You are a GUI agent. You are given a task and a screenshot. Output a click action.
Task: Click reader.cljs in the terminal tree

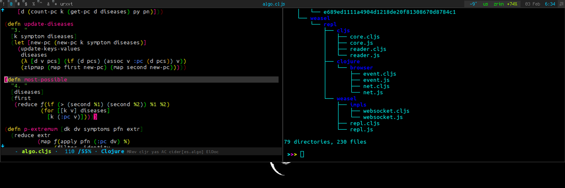click(368, 49)
